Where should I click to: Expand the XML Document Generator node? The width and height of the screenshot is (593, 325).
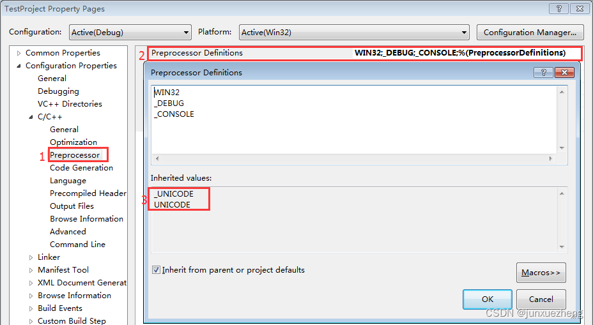31,283
